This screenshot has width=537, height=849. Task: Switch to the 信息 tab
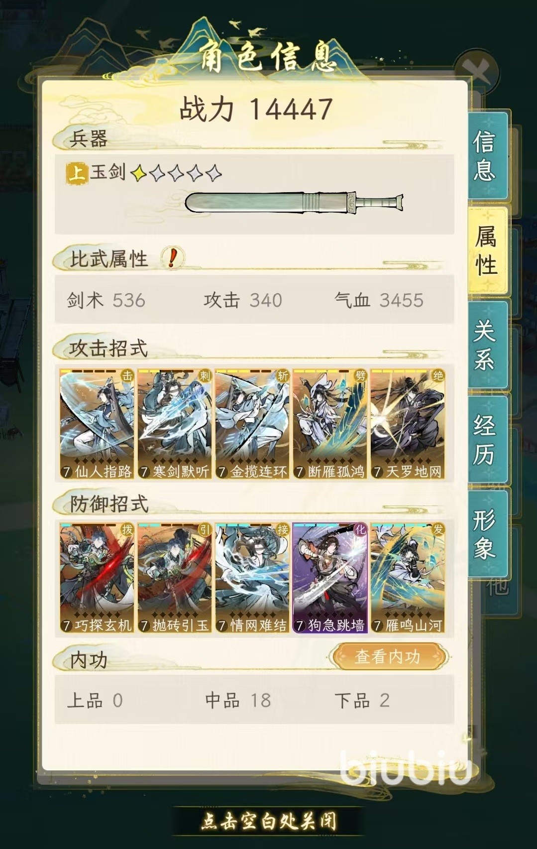(488, 156)
